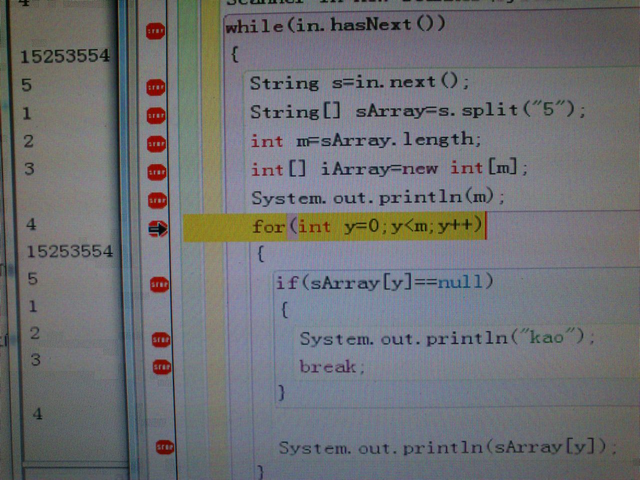The width and height of the screenshot is (640, 480).
Task: Click the System.out.println(m); statement
Action: (378, 197)
